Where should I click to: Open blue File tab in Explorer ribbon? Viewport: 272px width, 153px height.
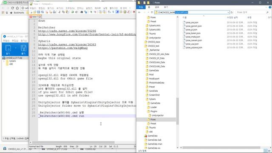[x=141, y=7]
